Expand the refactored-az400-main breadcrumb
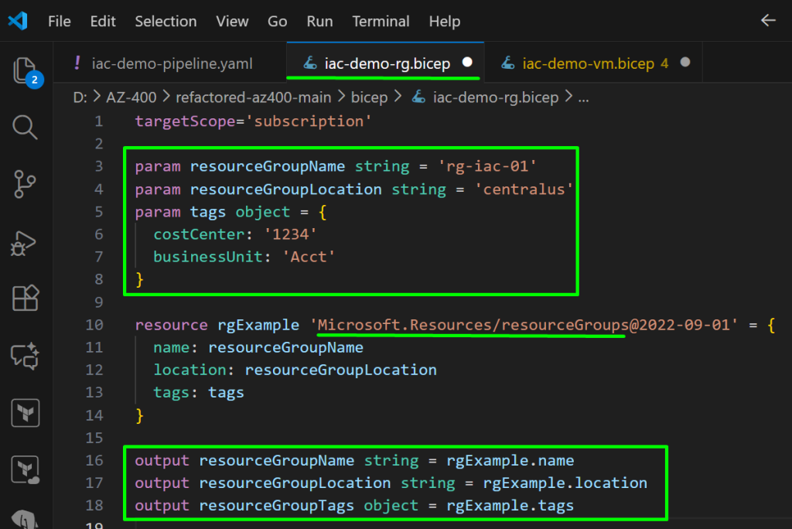Image resolution: width=792 pixels, height=529 pixels. point(253,97)
